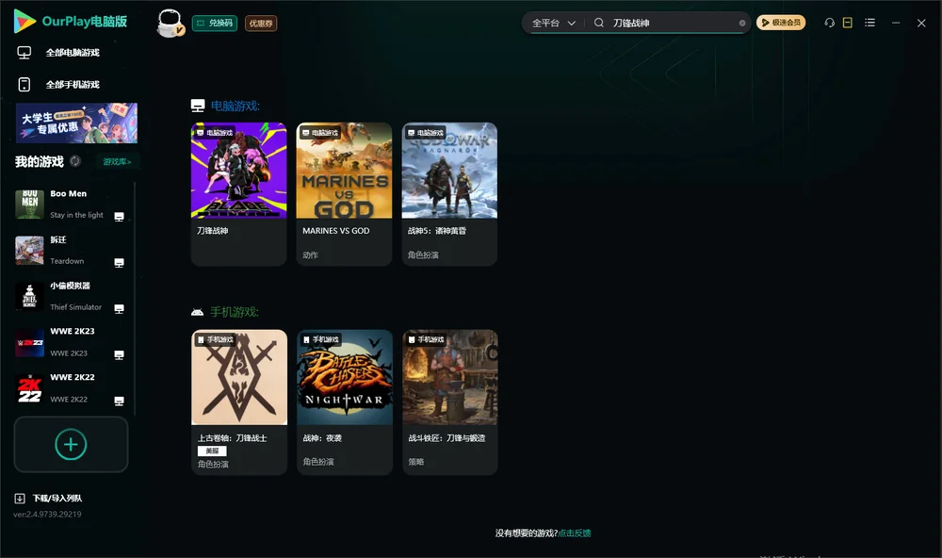Click the 电脑游戏 section heading
This screenshot has height=558, width=942.
coord(235,106)
